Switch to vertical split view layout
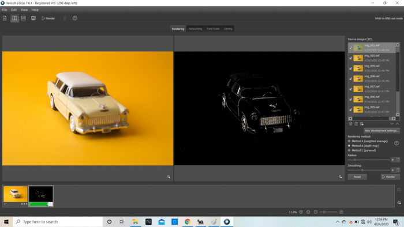The height and width of the screenshot is (227, 404). point(14,18)
